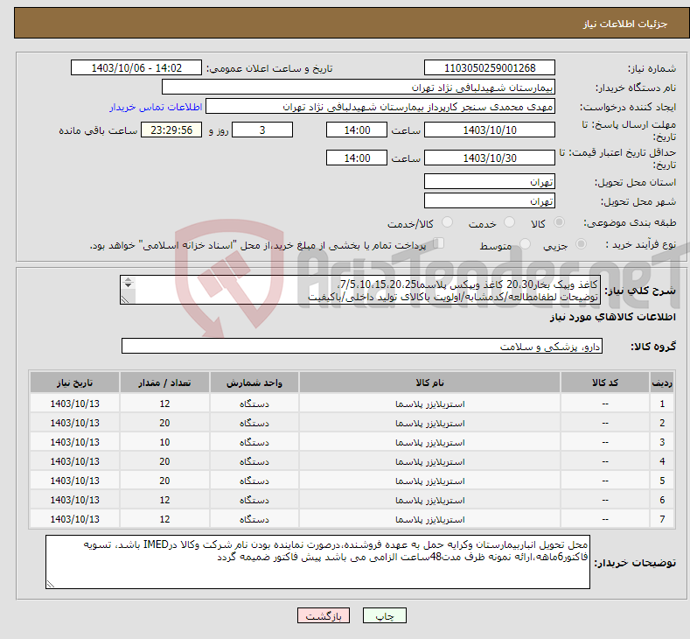The width and height of the screenshot is (690, 639).
Task: Click the description box scroll down arrow
Action: [128, 286]
